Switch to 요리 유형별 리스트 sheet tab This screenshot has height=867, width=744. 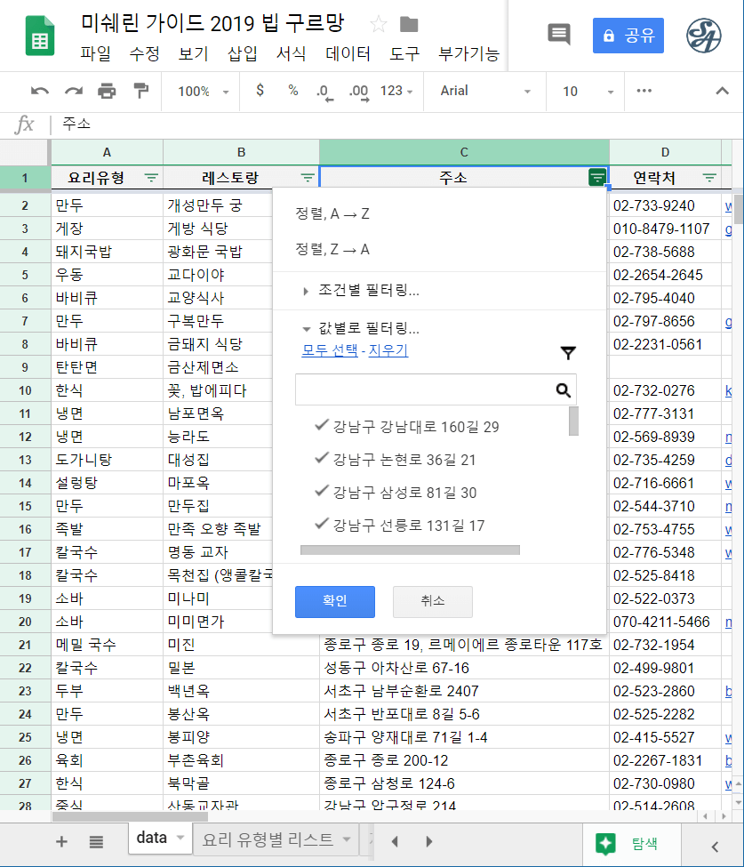[268, 839]
